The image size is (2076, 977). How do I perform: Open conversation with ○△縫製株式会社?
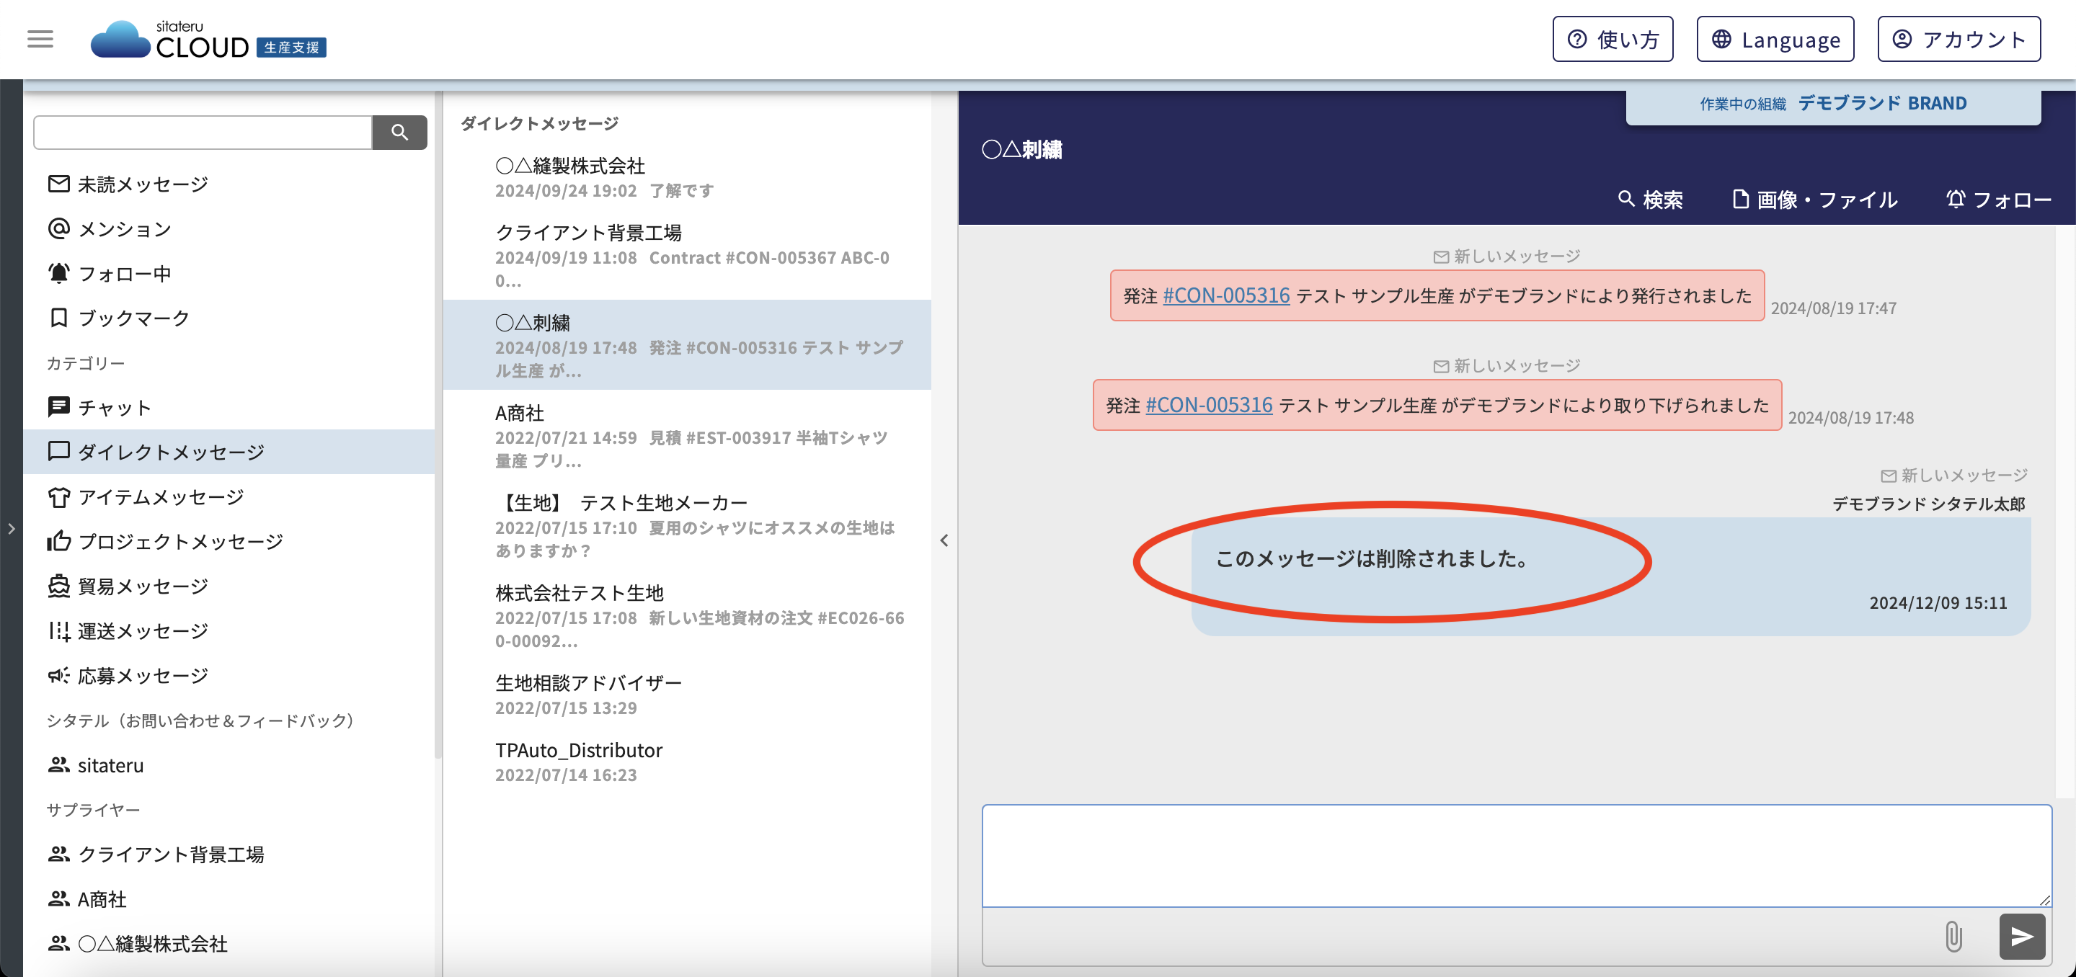point(687,177)
